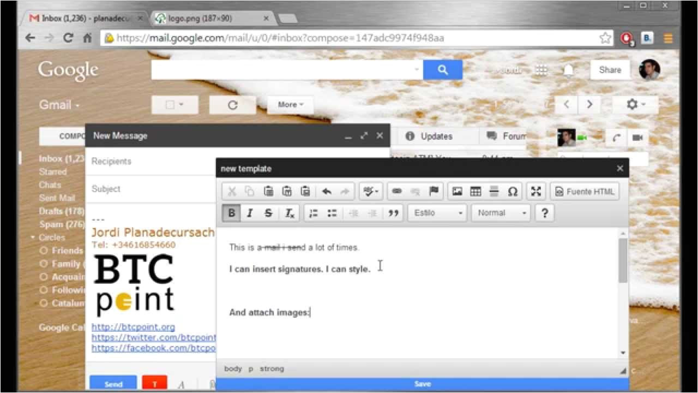
Task: Click the editor's vertical scrollbar
Action: pos(623,260)
